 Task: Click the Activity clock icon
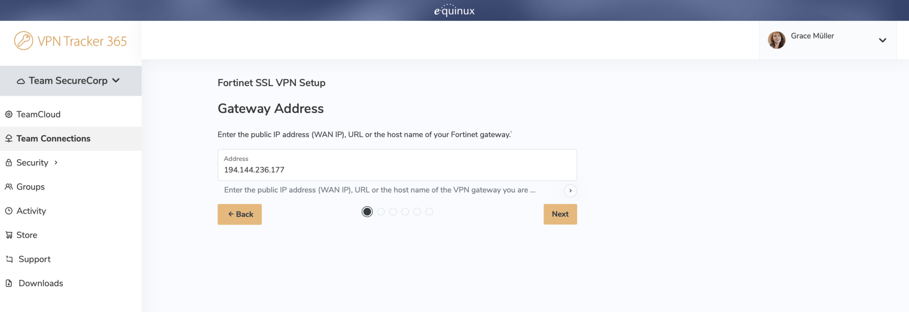9,211
